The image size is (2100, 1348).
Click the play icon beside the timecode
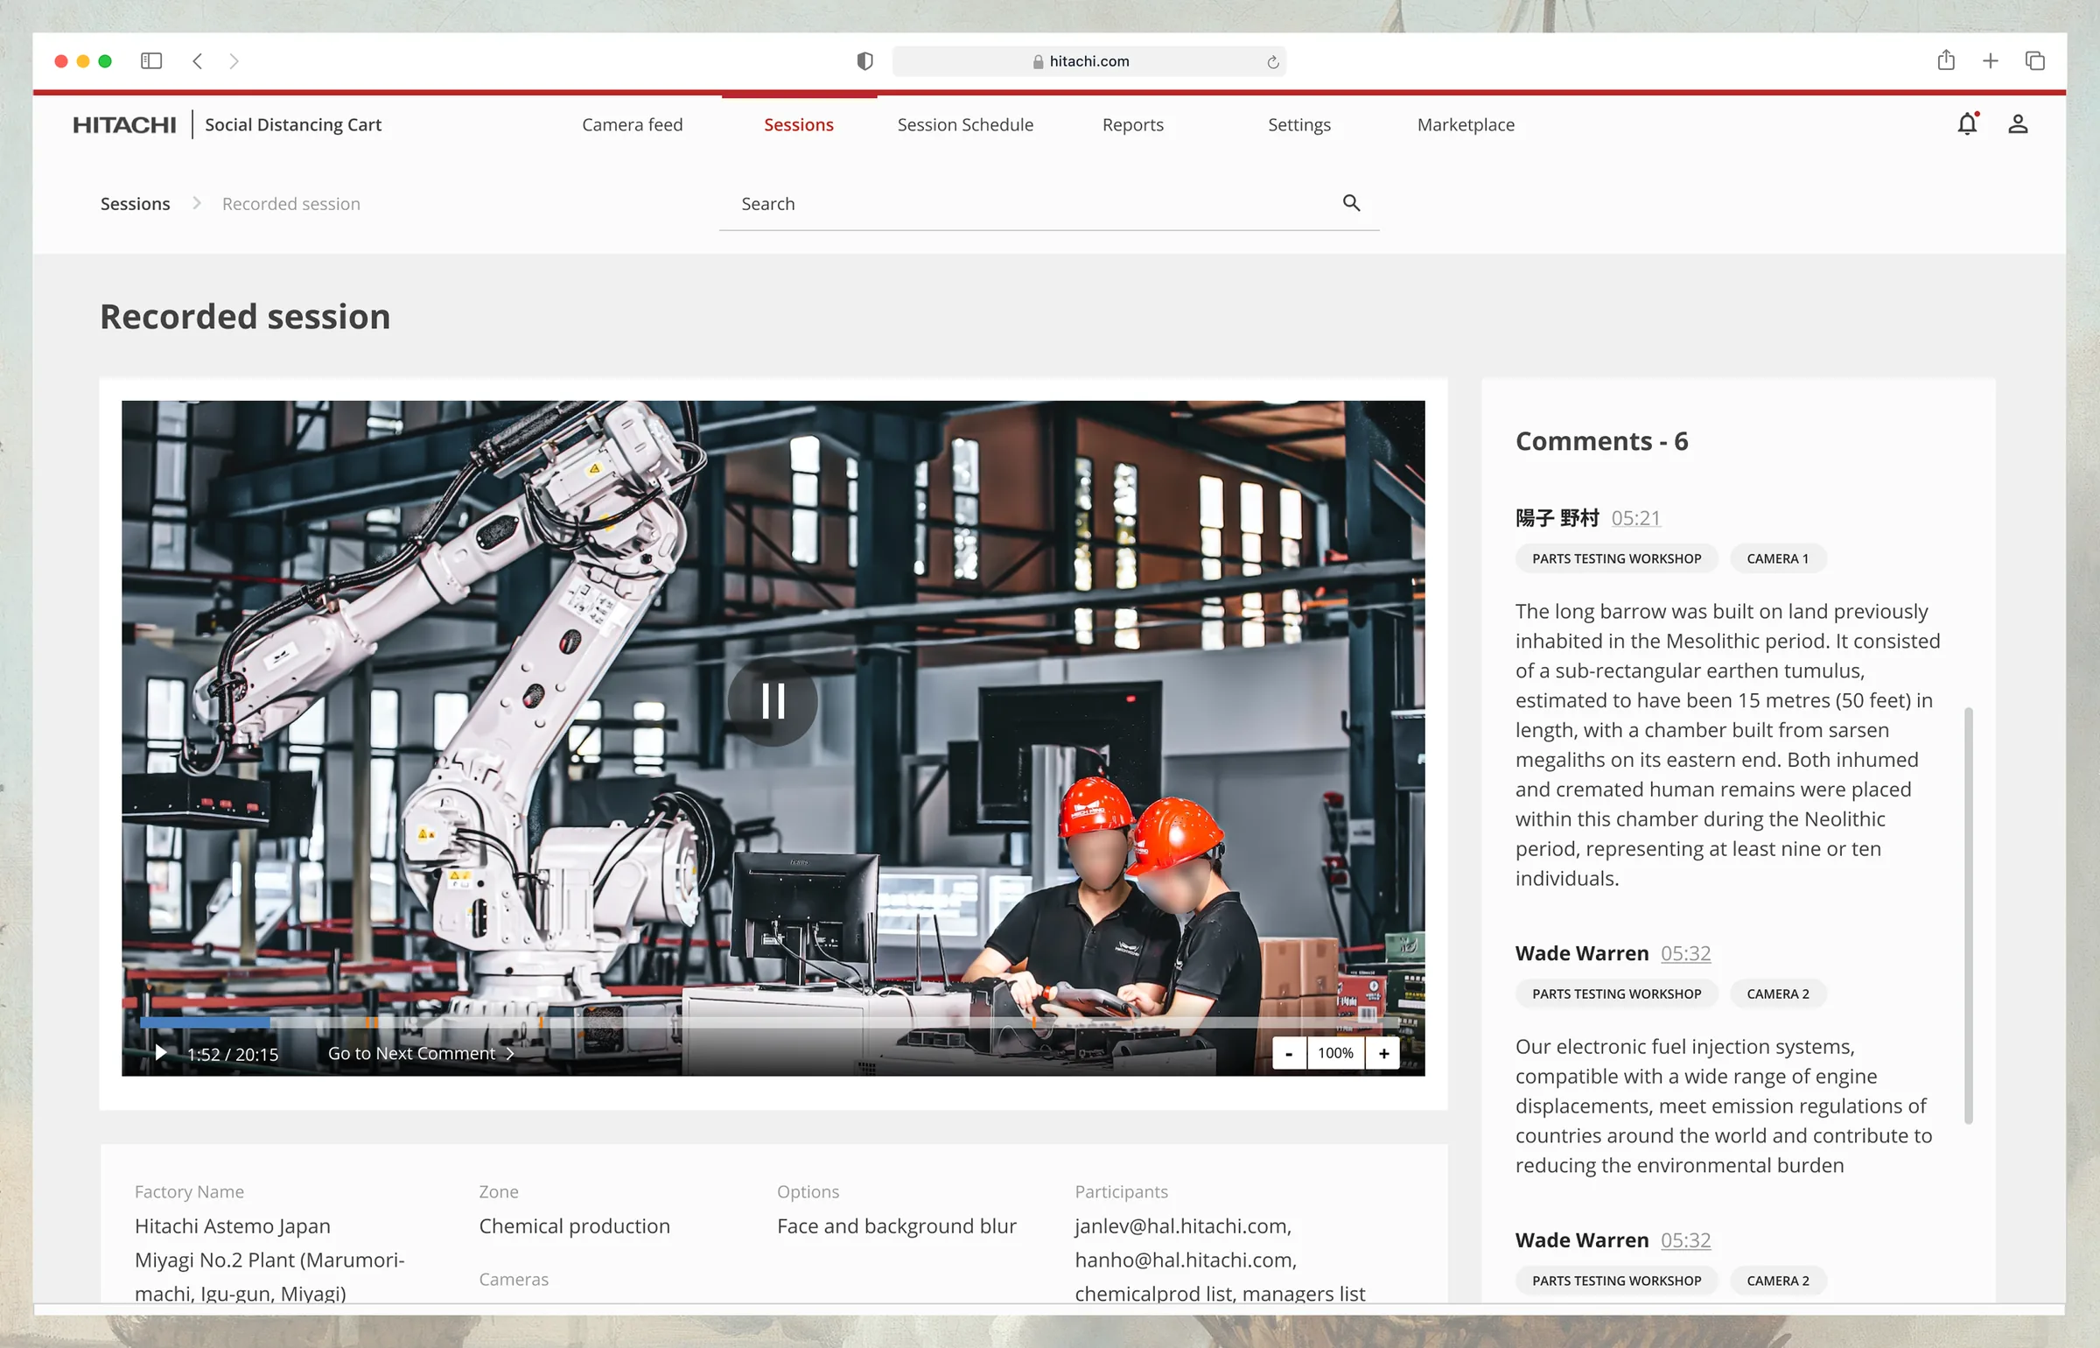pyautogui.click(x=161, y=1053)
